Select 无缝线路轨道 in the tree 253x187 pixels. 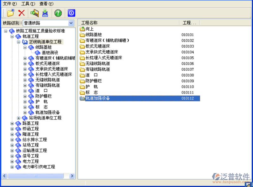[48, 80]
